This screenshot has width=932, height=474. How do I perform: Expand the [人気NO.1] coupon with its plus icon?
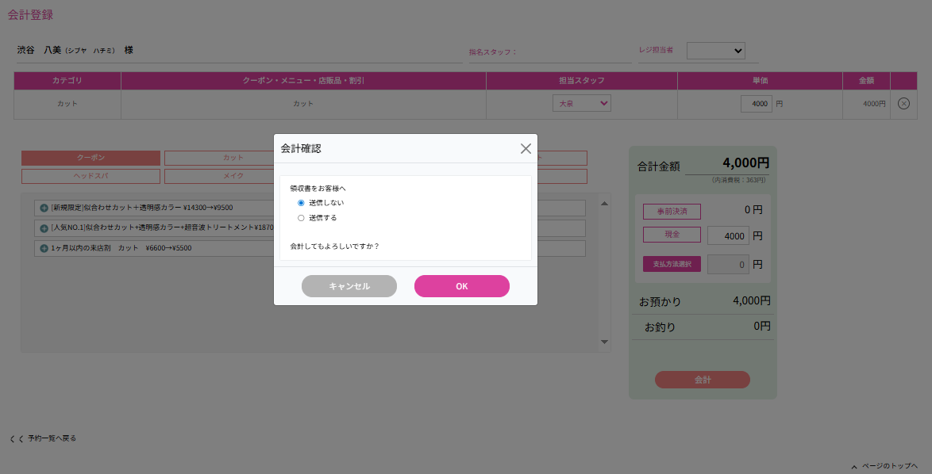[x=44, y=227]
